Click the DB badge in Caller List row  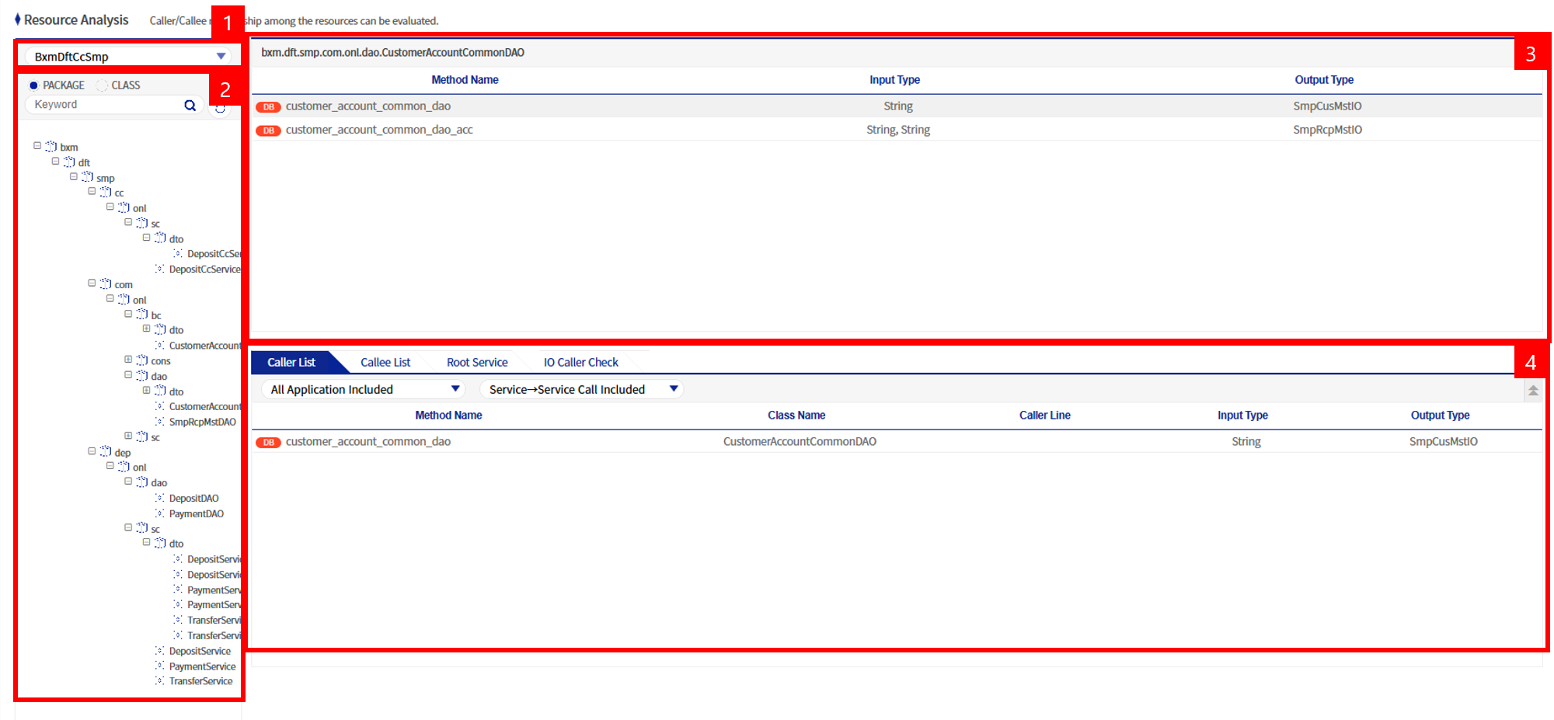pyautogui.click(x=268, y=443)
